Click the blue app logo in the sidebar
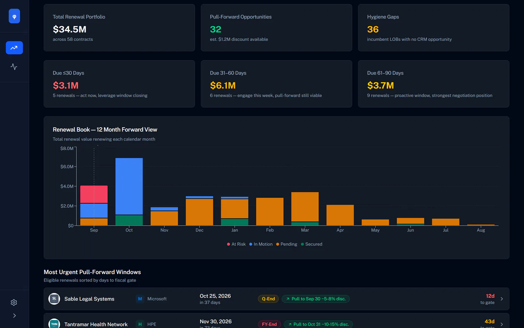 (14, 16)
